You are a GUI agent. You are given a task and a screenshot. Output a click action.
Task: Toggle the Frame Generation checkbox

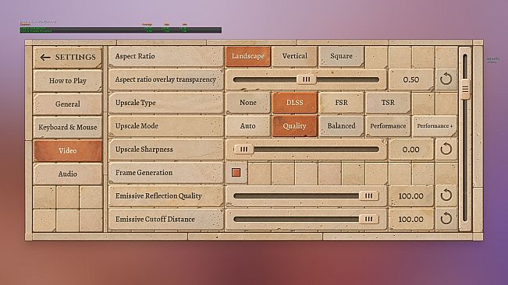236,173
